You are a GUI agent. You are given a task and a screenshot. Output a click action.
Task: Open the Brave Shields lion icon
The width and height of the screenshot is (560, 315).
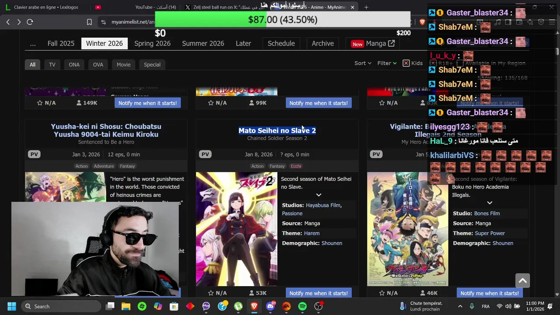pyautogui.click(x=422, y=22)
